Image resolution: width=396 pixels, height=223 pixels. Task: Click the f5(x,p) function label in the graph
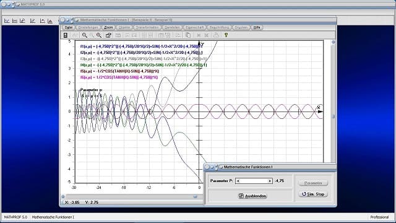pos(119,71)
